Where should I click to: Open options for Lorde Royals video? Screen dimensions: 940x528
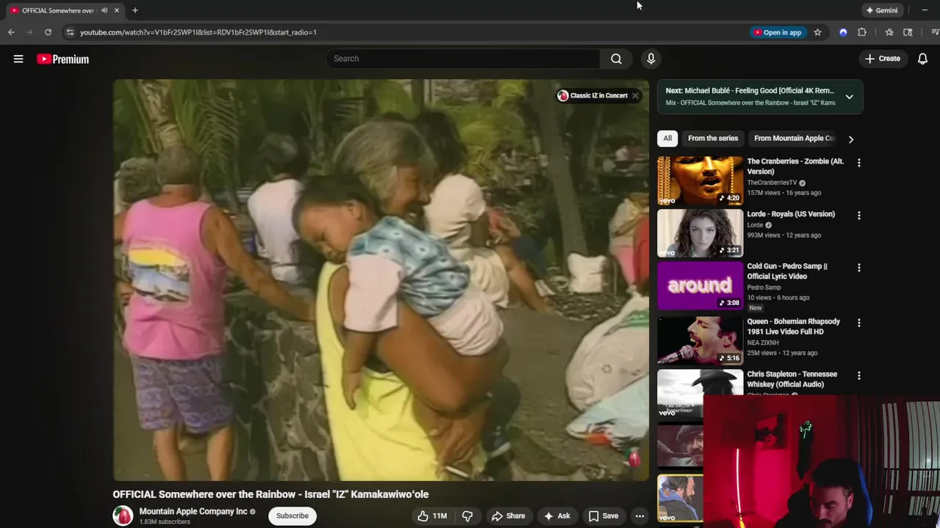click(858, 216)
